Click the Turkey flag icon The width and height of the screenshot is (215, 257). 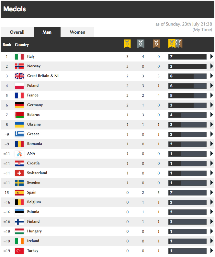click(x=19, y=251)
